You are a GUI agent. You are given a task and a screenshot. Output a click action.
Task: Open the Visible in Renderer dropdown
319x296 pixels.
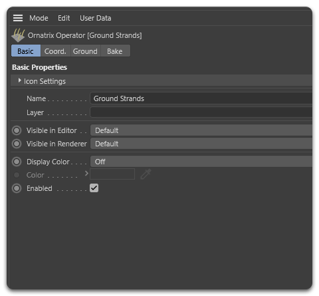(x=201, y=144)
